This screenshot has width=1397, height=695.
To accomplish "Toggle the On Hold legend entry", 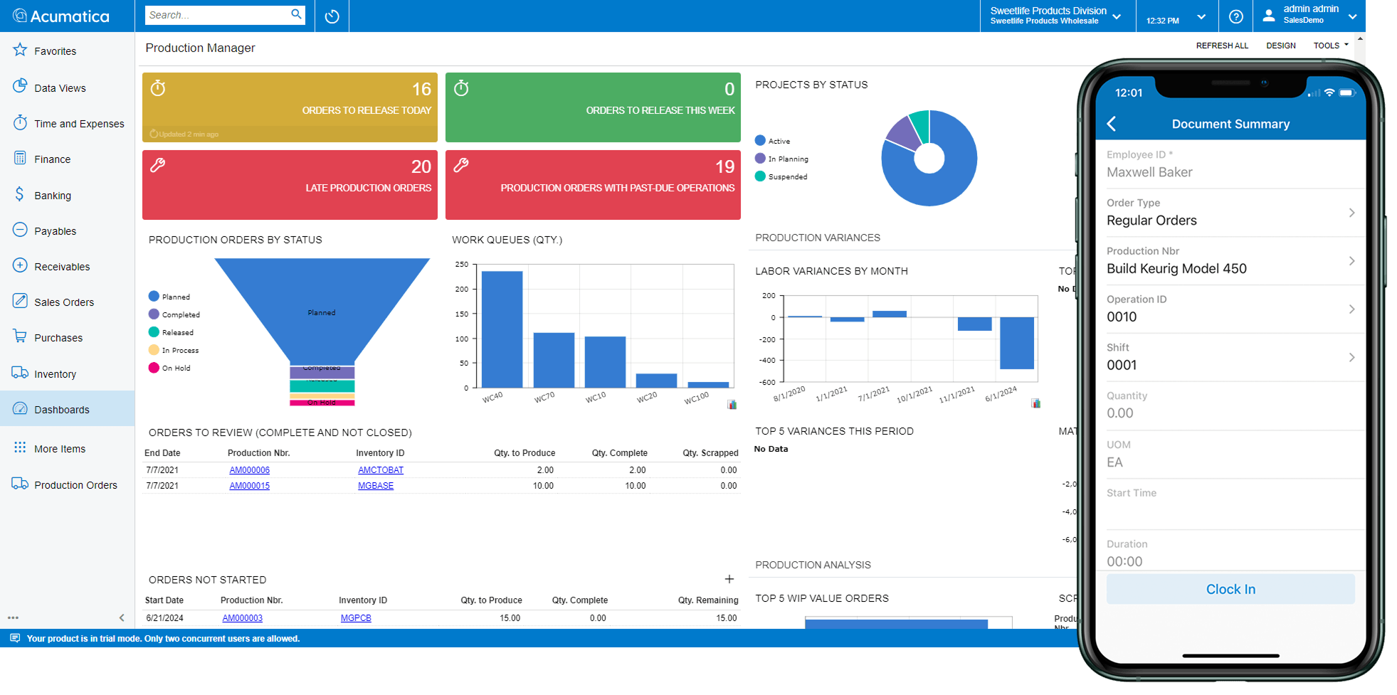I will (169, 368).
